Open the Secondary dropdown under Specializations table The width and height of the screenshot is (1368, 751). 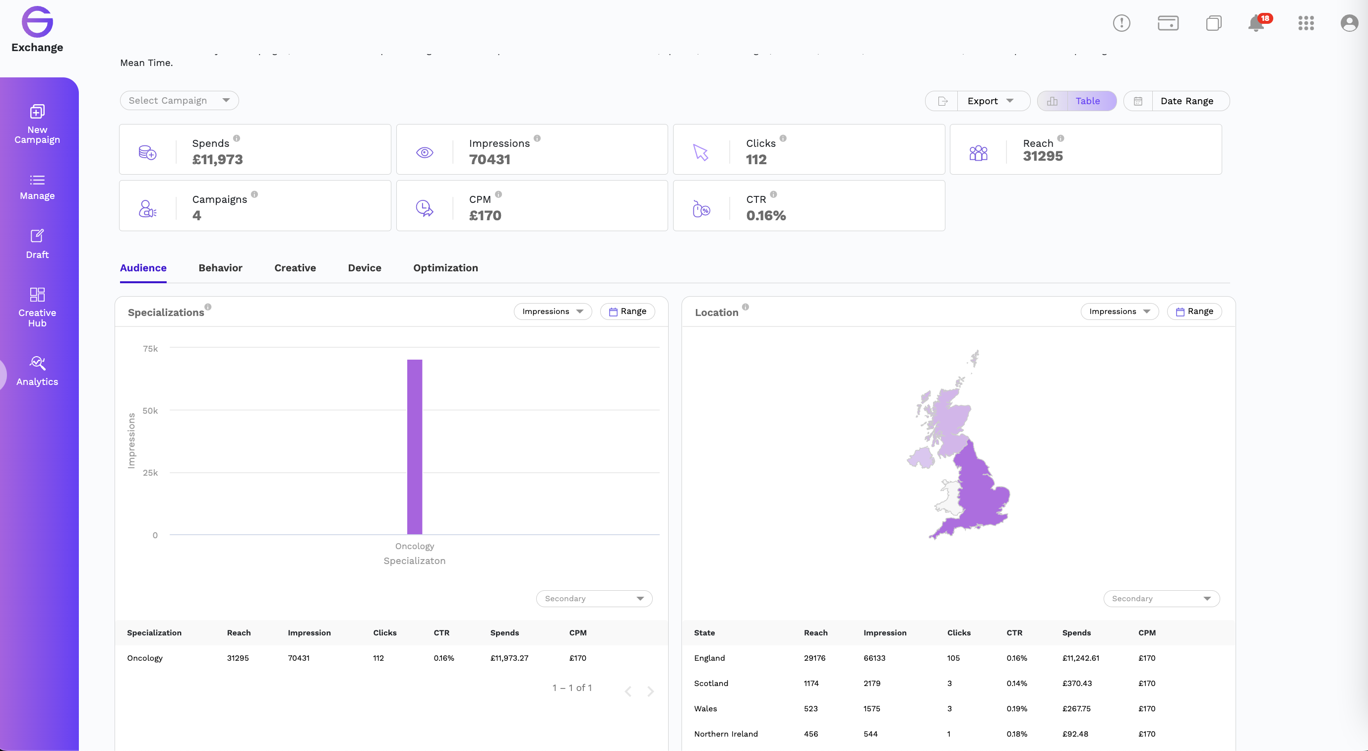[x=593, y=598]
